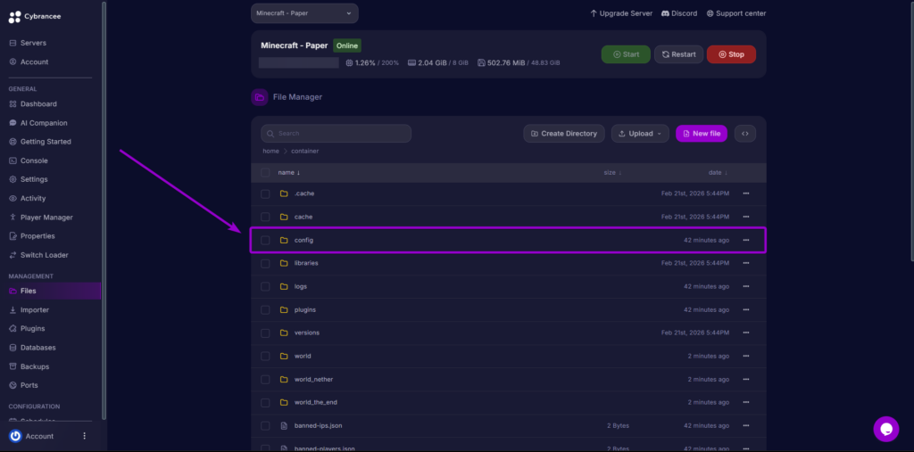Click the power icon beside bottom Account
Viewport: 914px width, 452px height.
[x=16, y=436]
